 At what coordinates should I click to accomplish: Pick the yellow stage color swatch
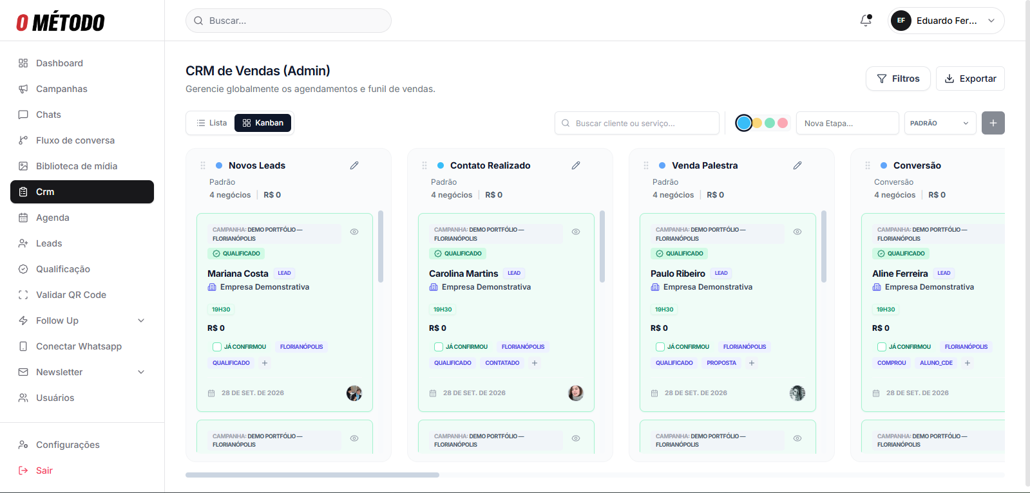coord(758,123)
